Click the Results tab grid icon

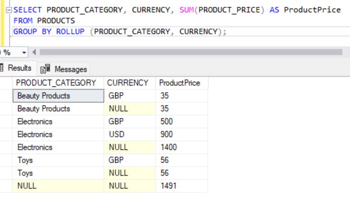tap(2, 68)
